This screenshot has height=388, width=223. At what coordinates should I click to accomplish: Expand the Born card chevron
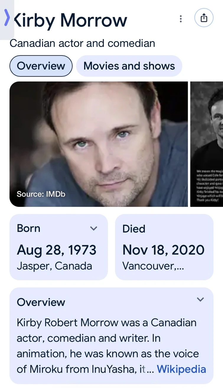pyautogui.click(x=94, y=229)
